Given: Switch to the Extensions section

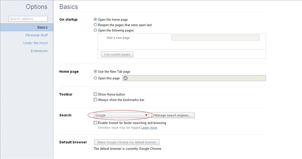Looking at the screenshot, I should (39, 51).
